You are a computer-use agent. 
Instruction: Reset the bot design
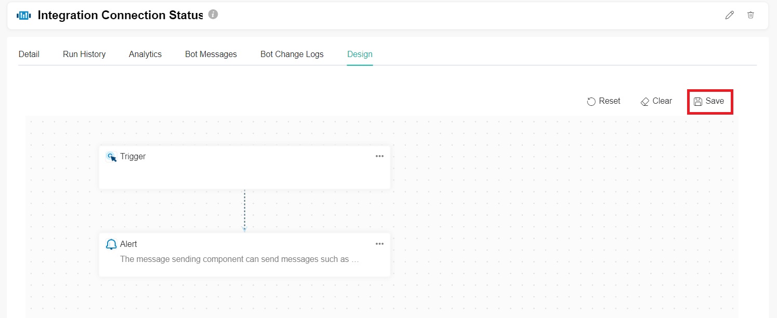point(604,101)
